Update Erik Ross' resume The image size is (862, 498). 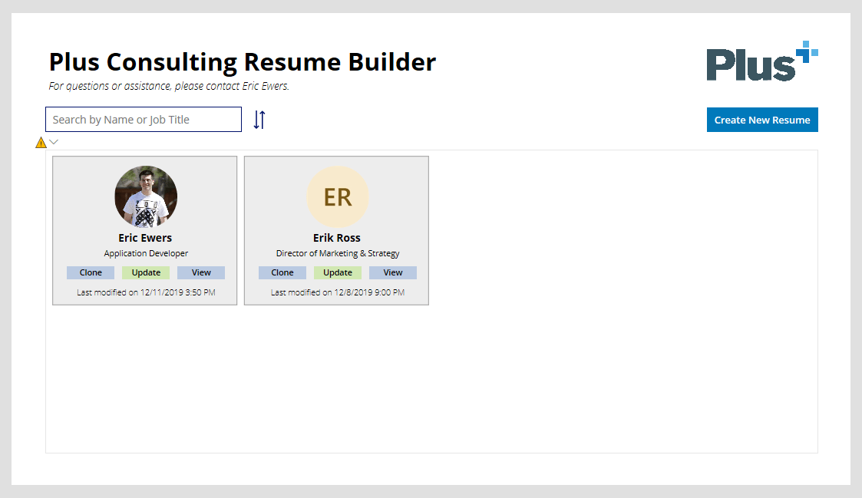click(338, 272)
